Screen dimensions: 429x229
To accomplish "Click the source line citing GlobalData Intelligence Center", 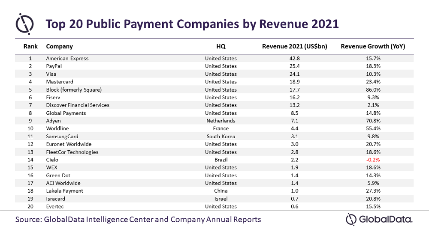I will (x=138, y=220).
